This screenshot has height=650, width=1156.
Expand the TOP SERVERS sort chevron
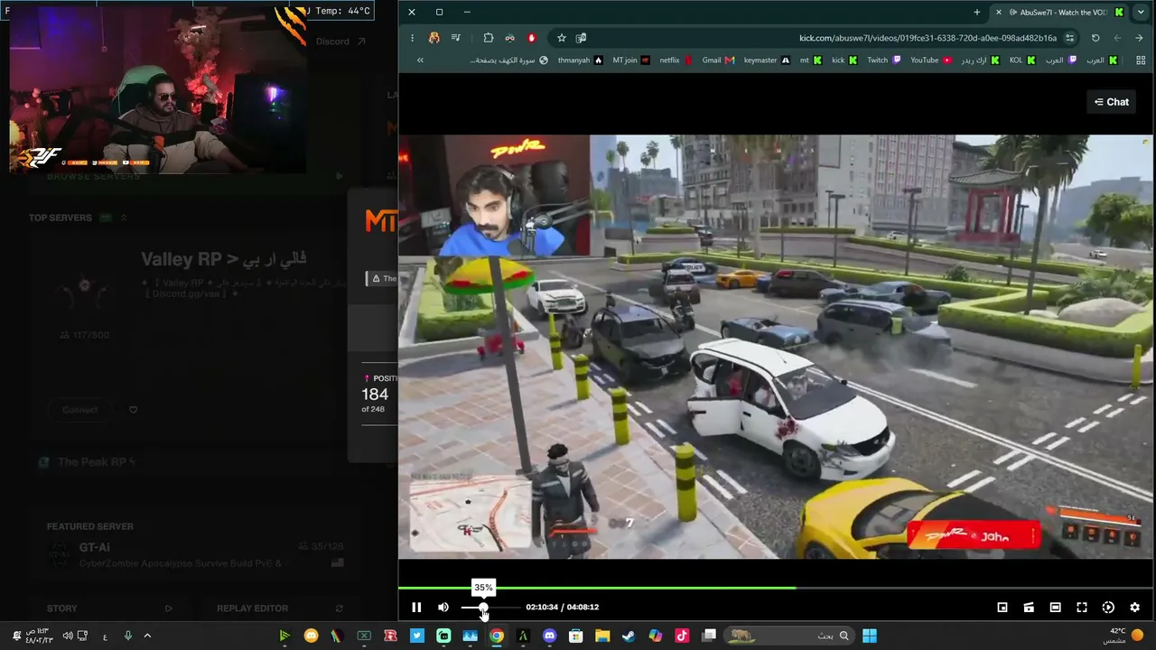123,218
